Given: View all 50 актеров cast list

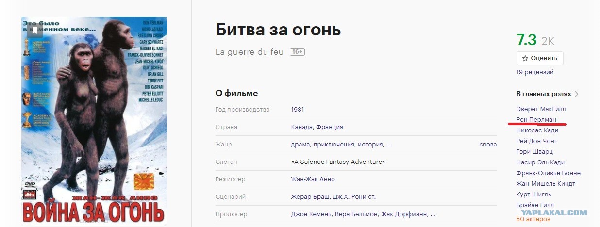Looking at the screenshot, I should [533, 219].
